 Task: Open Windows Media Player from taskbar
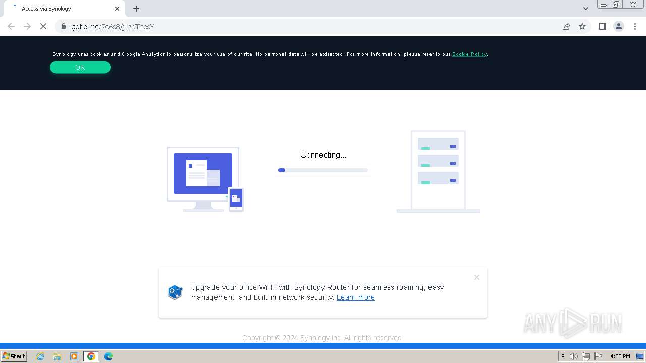(74, 356)
